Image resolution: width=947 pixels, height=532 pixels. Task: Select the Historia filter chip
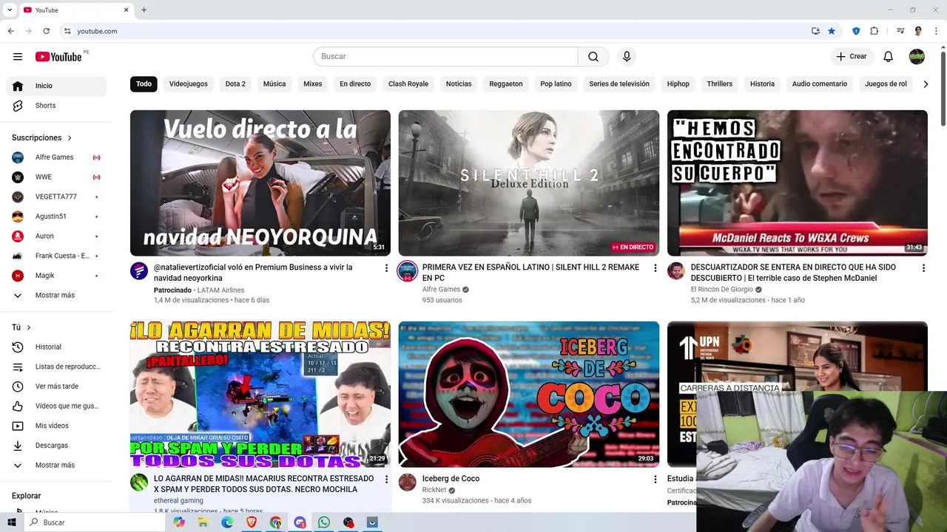(x=762, y=84)
